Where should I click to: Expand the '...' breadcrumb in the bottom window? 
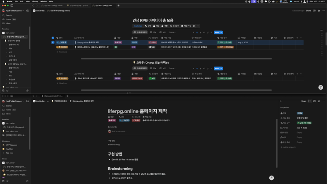click(x=48, y=101)
